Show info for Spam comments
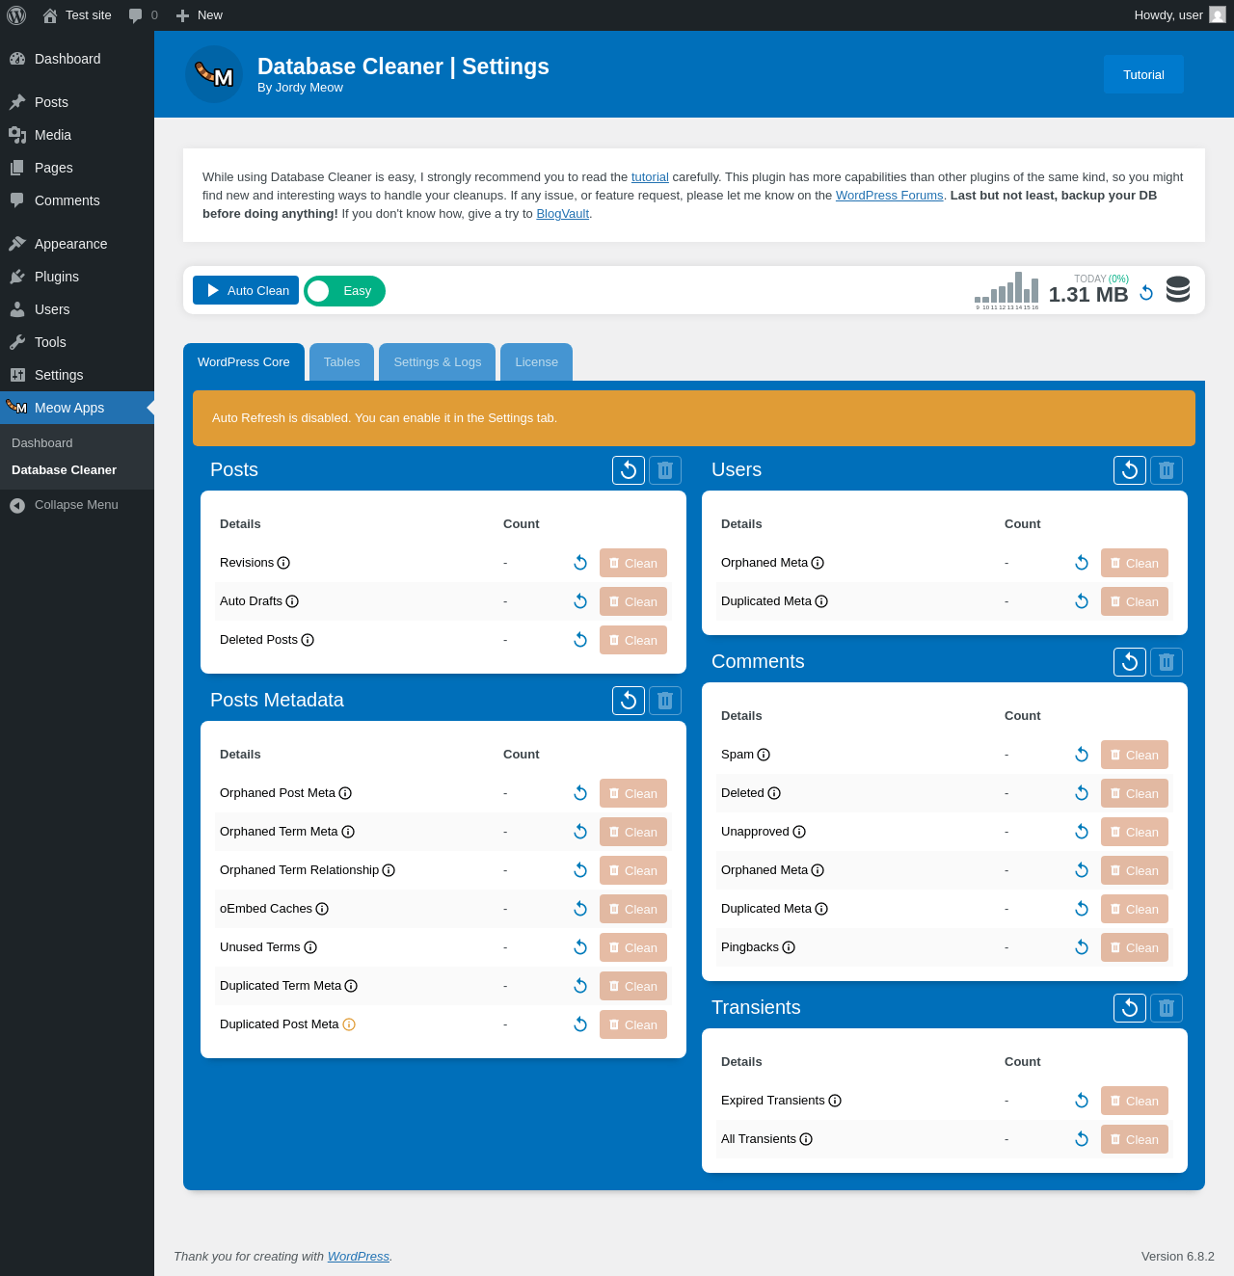Image resolution: width=1234 pixels, height=1276 pixels. pos(764,755)
